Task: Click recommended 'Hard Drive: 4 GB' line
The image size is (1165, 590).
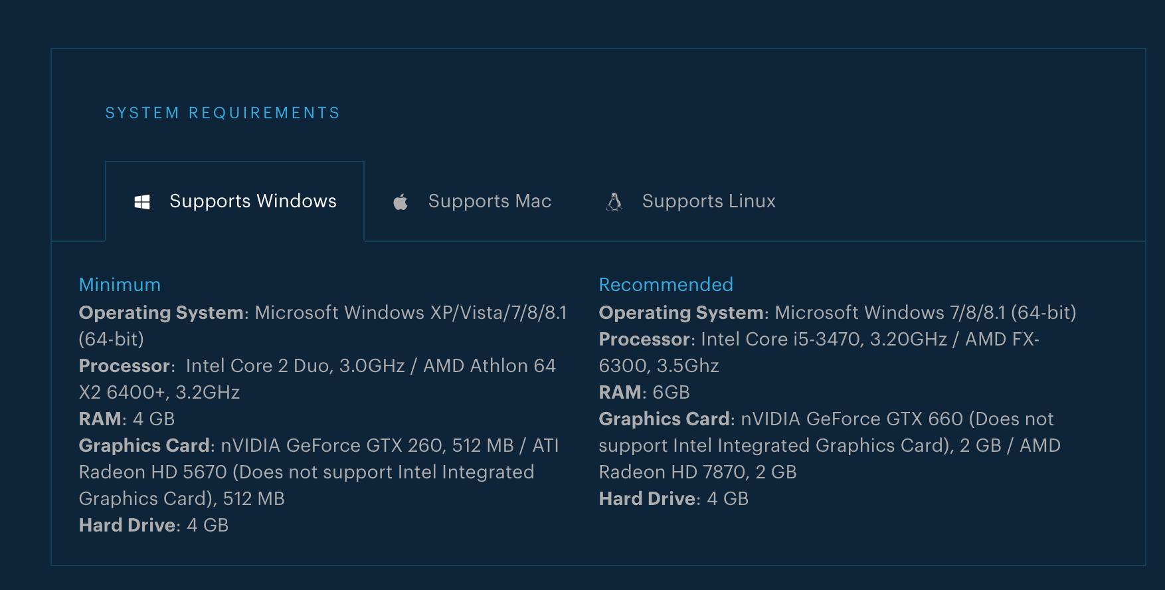Action: pyautogui.click(x=673, y=498)
